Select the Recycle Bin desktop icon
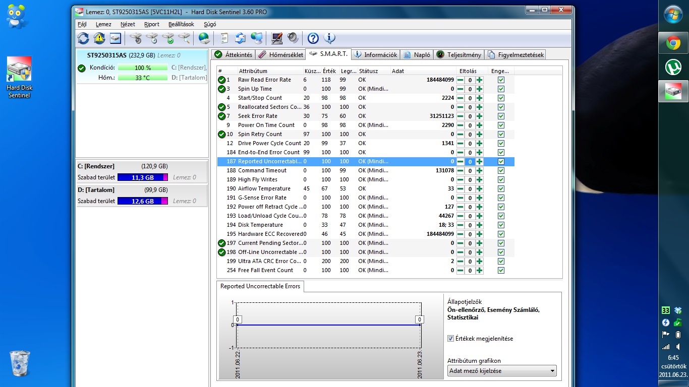Viewport: 689px width, 387px height. point(20,363)
